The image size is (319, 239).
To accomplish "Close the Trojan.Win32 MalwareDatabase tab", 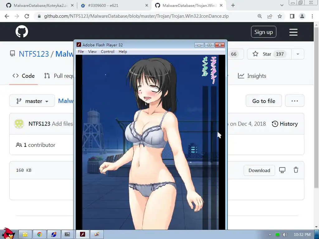I will point(221,6).
